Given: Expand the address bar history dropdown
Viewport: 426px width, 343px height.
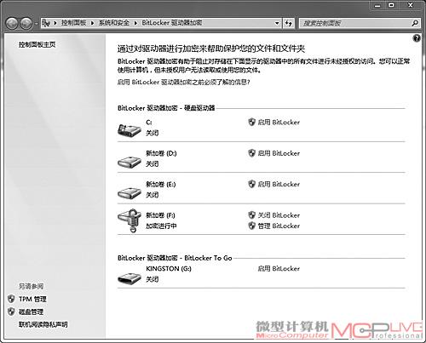Looking at the screenshot, I should point(277,23).
